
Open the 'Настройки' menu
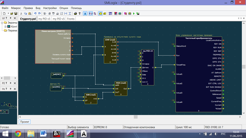coord(50,8)
